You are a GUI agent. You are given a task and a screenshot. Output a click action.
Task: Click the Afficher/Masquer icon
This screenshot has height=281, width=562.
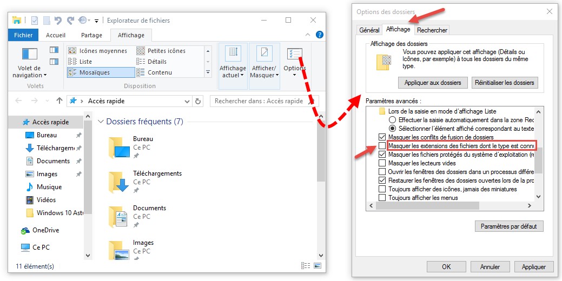coord(264,53)
